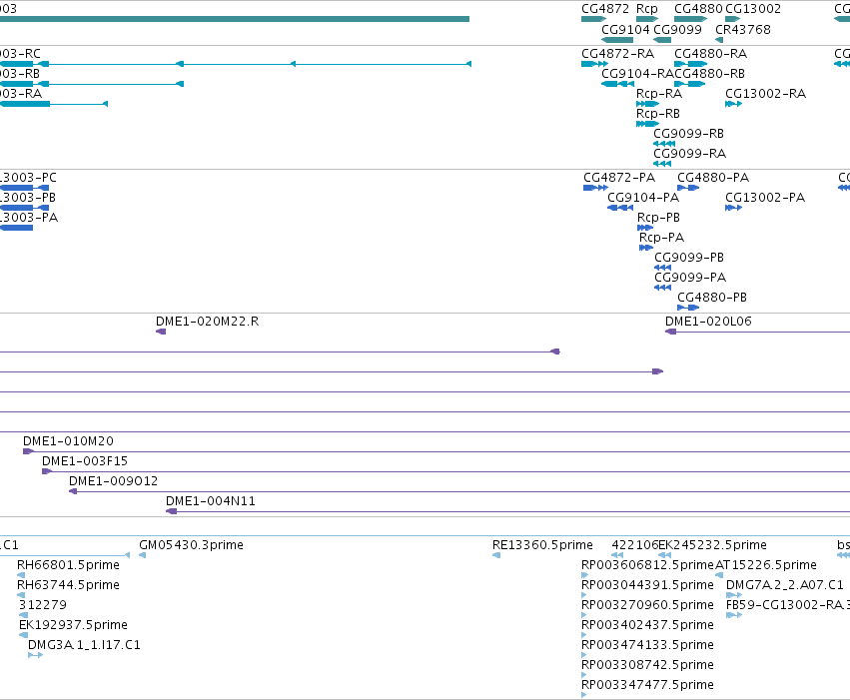850x700 pixels.
Task: Open transcript CG9099-RB
Action: (688, 133)
